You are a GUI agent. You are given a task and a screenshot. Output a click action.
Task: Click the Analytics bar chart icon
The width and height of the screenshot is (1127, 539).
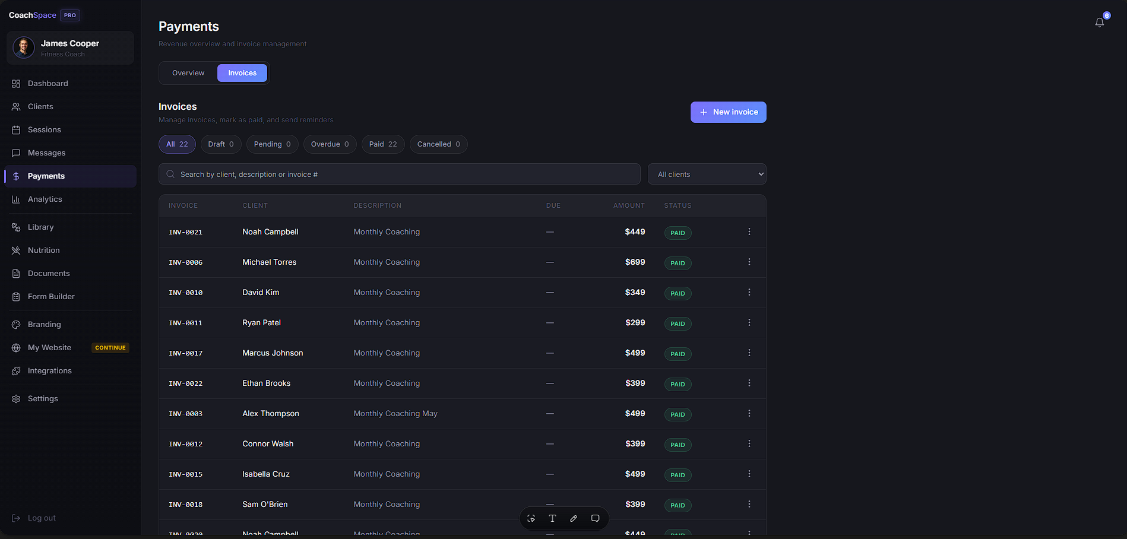(16, 199)
